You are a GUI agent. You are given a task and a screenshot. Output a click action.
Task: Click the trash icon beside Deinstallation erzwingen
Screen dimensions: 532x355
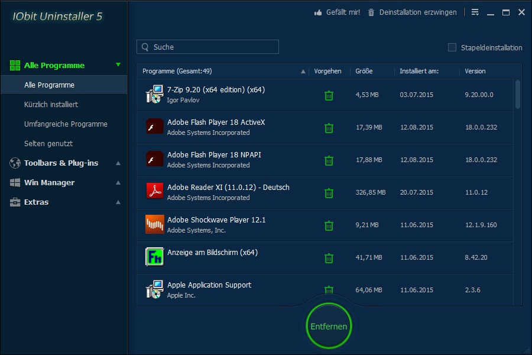[x=371, y=12]
